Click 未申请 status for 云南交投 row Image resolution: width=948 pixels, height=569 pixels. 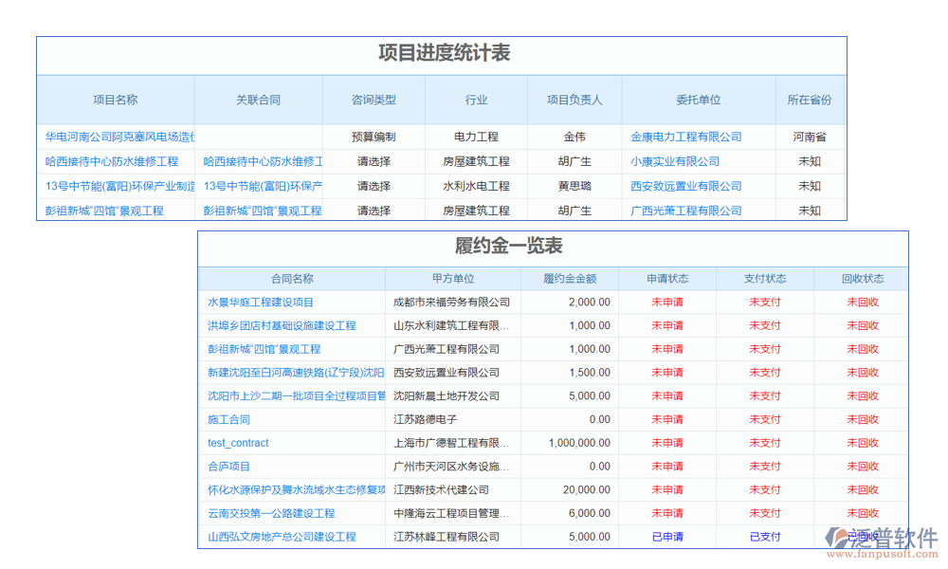click(667, 513)
